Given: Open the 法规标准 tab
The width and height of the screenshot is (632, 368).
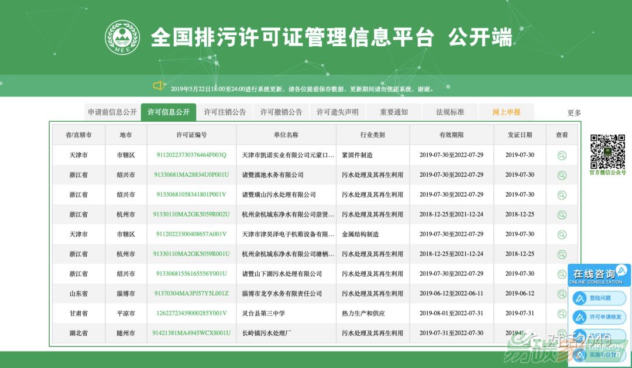Looking at the screenshot, I should tap(450, 112).
